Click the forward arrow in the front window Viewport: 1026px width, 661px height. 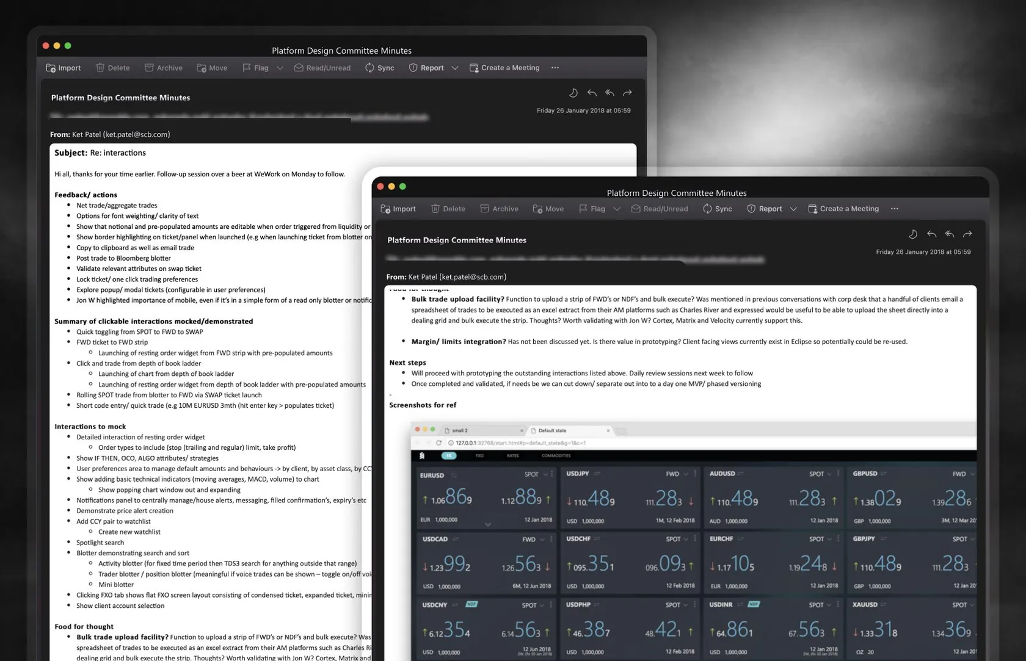click(x=967, y=234)
